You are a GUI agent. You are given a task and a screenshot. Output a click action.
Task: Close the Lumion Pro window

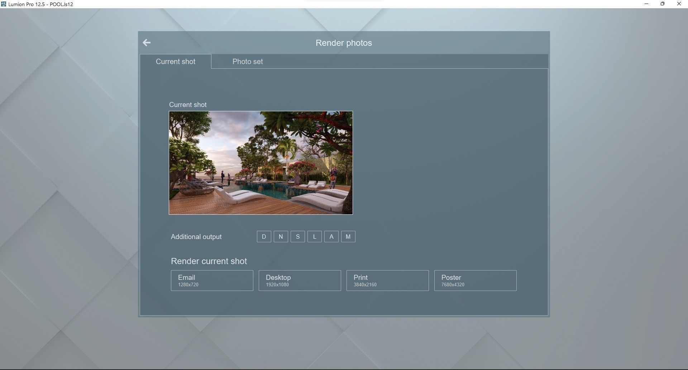[x=679, y=4]
